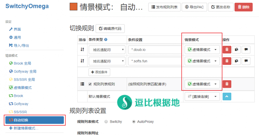Click the help icon beside 条件类型

click(106, 40)
